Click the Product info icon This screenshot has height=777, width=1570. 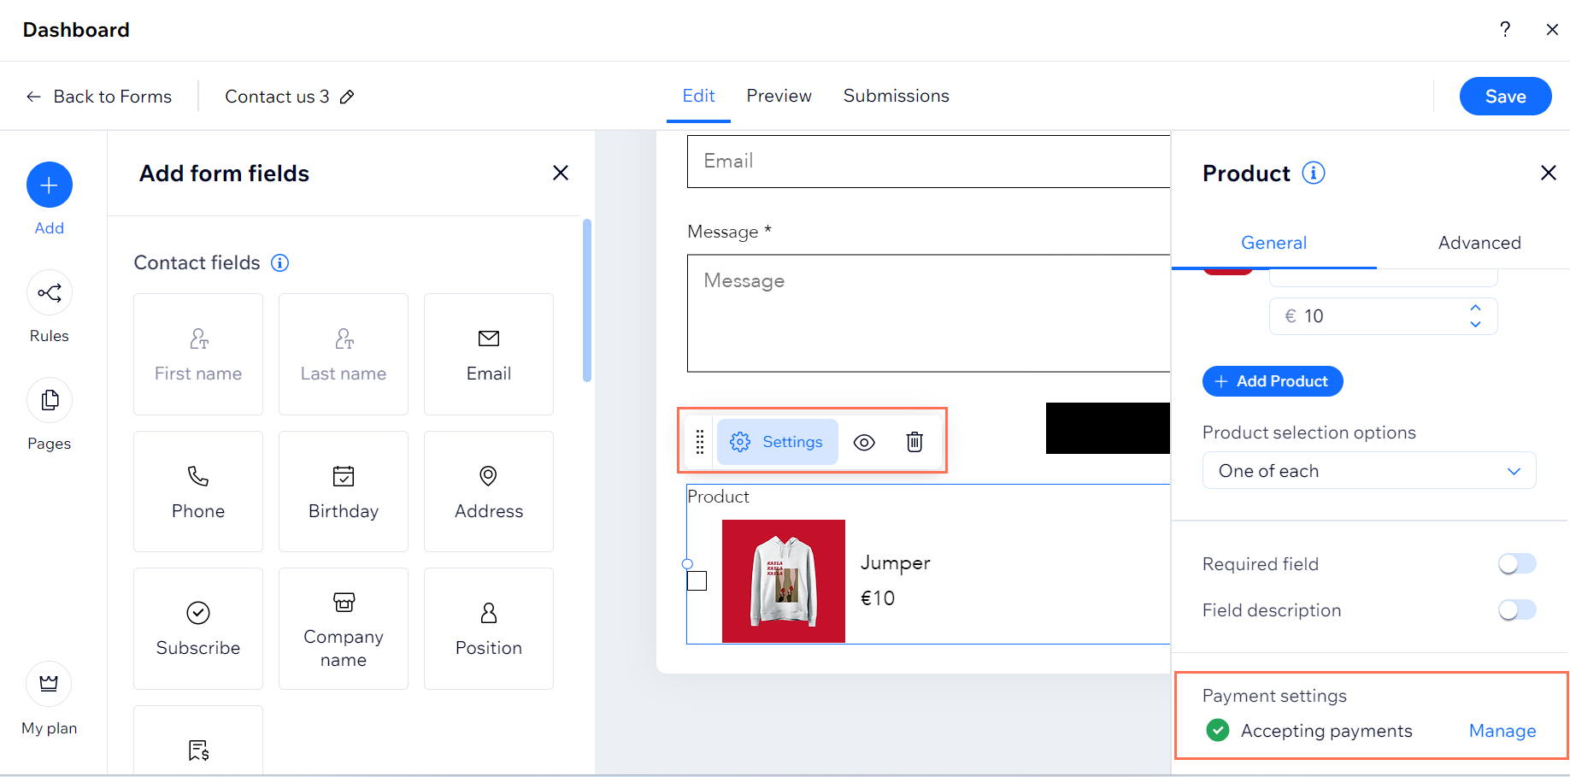1314,173
